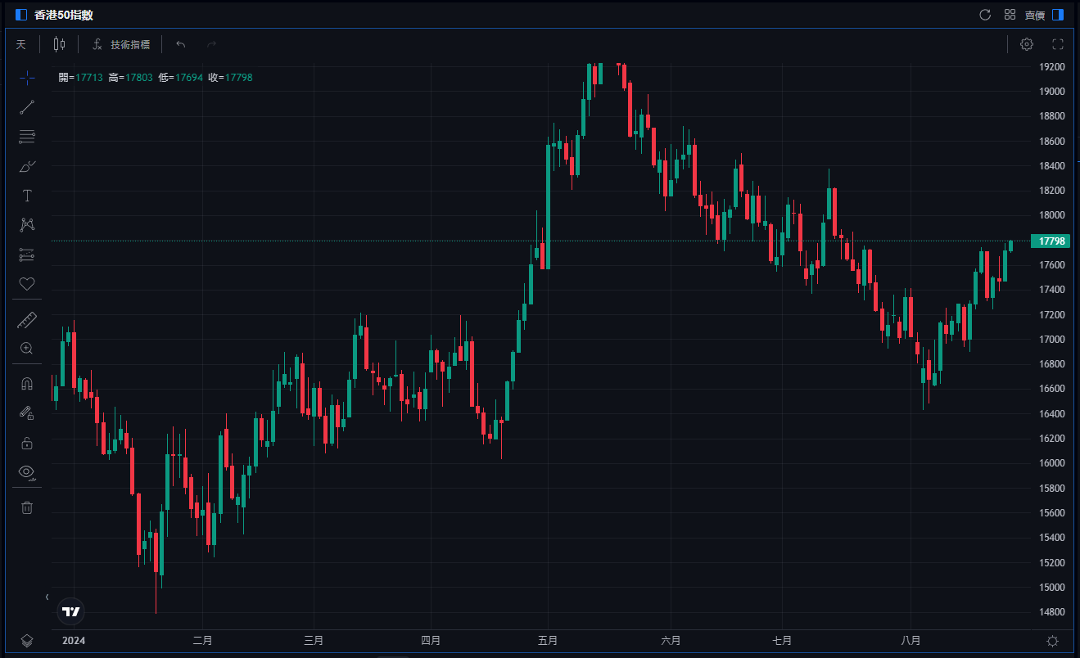This screenshot has width=1080, height=658.
Task: Click the 低=17694 low value
Action: point(180,77)
